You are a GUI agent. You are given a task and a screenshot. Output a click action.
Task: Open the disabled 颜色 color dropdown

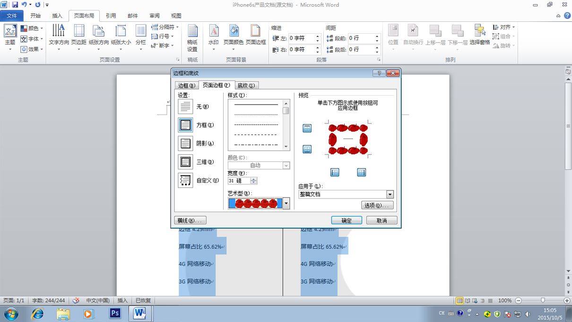click(286, 165)
